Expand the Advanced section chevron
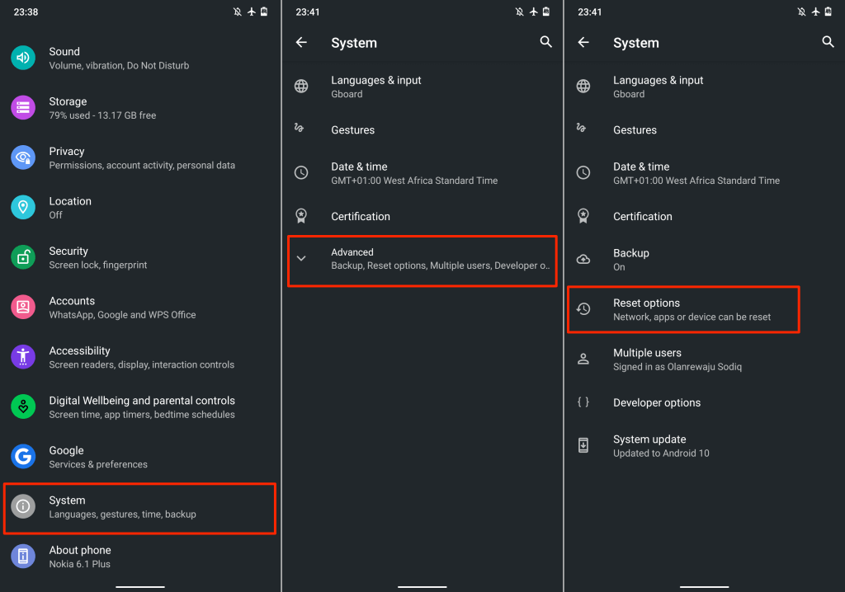The width and height of the screenshot is (845, 592). point(301,259)
